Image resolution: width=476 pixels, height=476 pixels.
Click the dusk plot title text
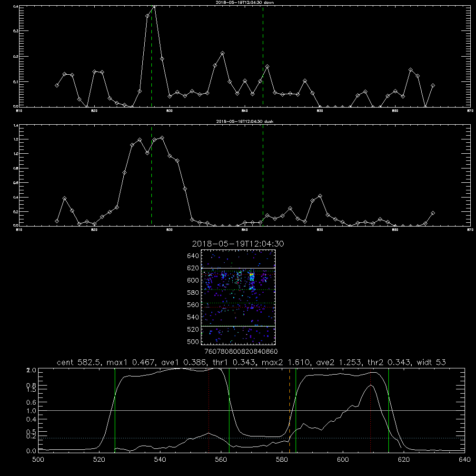[245, 121]
